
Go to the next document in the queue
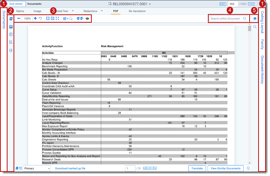pyautogui.click(x=249, y=4)
